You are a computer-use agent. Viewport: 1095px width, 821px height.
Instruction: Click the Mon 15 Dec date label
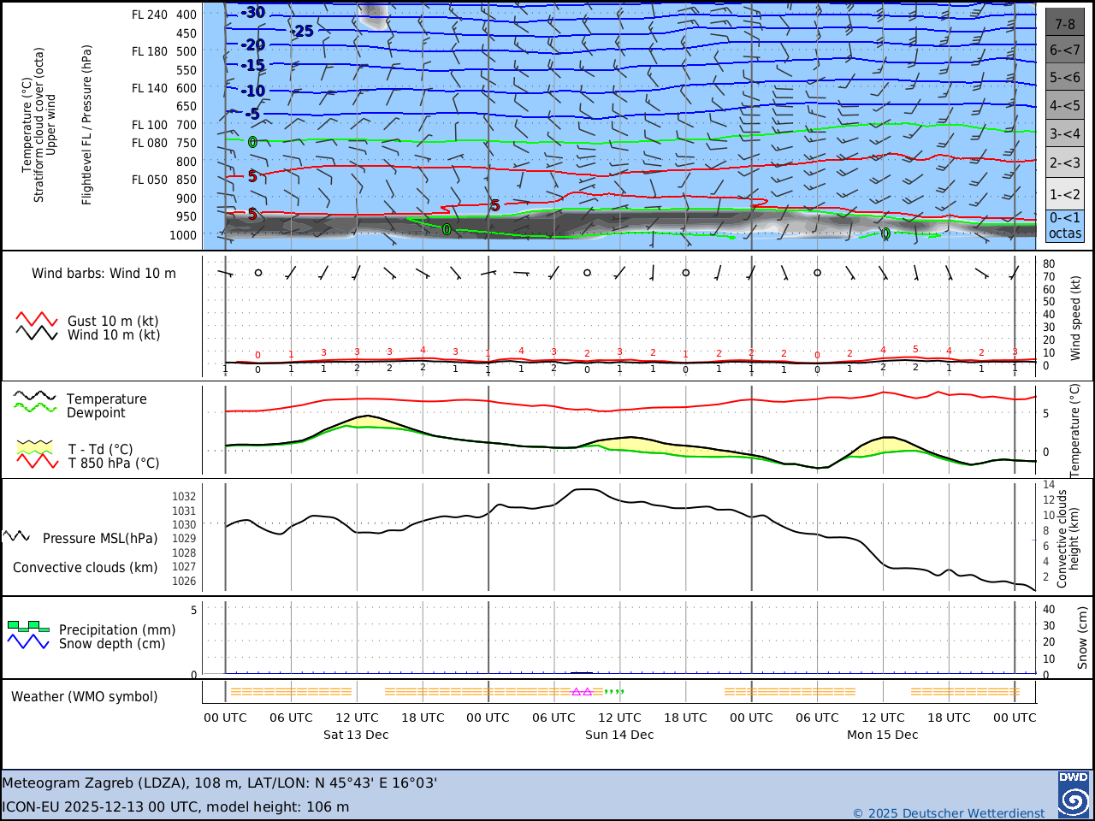click(x=883, y=735)
